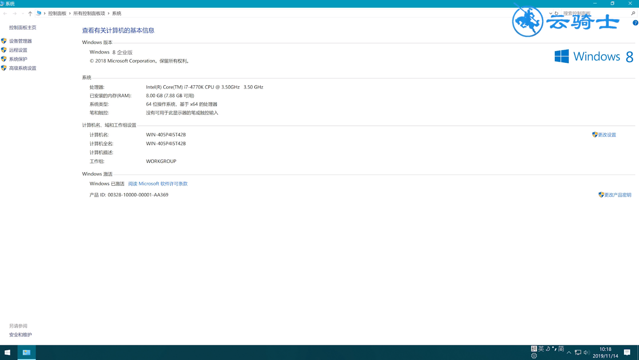Click the computer icon in address bar

(x=39, y=13)
